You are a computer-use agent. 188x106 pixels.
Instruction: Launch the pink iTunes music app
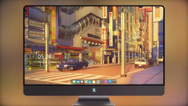(x=106, y=82)
